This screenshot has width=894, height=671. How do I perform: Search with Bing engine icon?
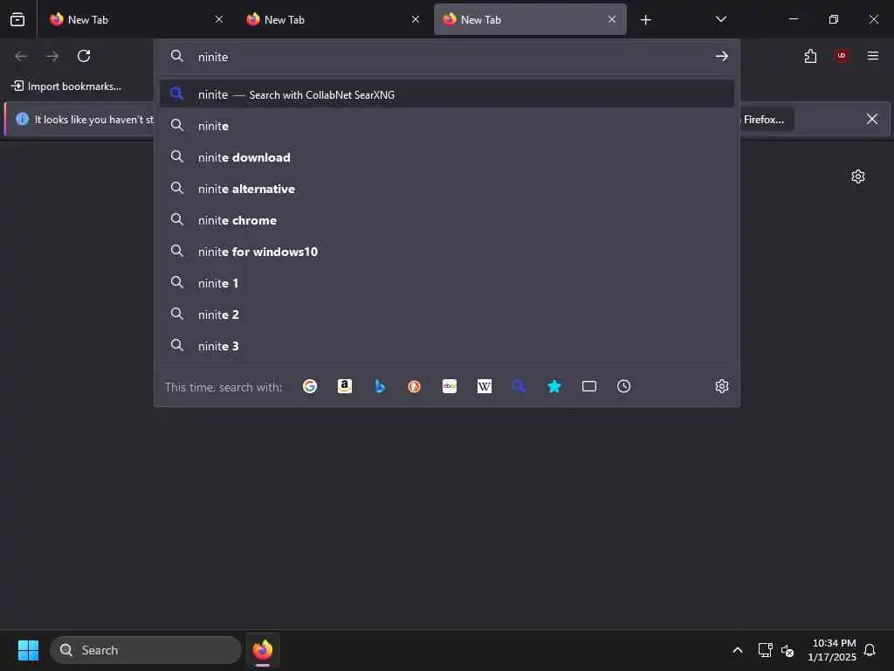(x=380, y=386)
